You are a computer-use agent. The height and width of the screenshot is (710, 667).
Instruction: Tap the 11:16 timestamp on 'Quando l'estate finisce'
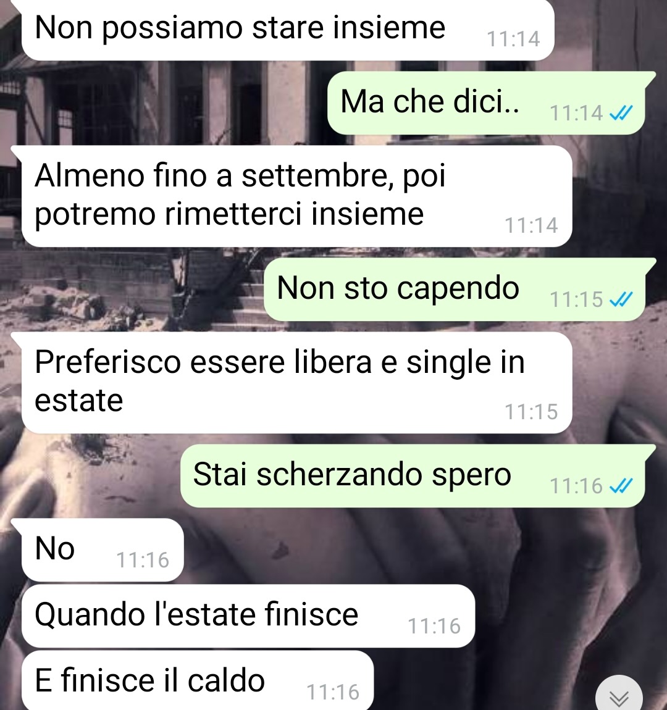pyautogui.click(x=434, y=626)
